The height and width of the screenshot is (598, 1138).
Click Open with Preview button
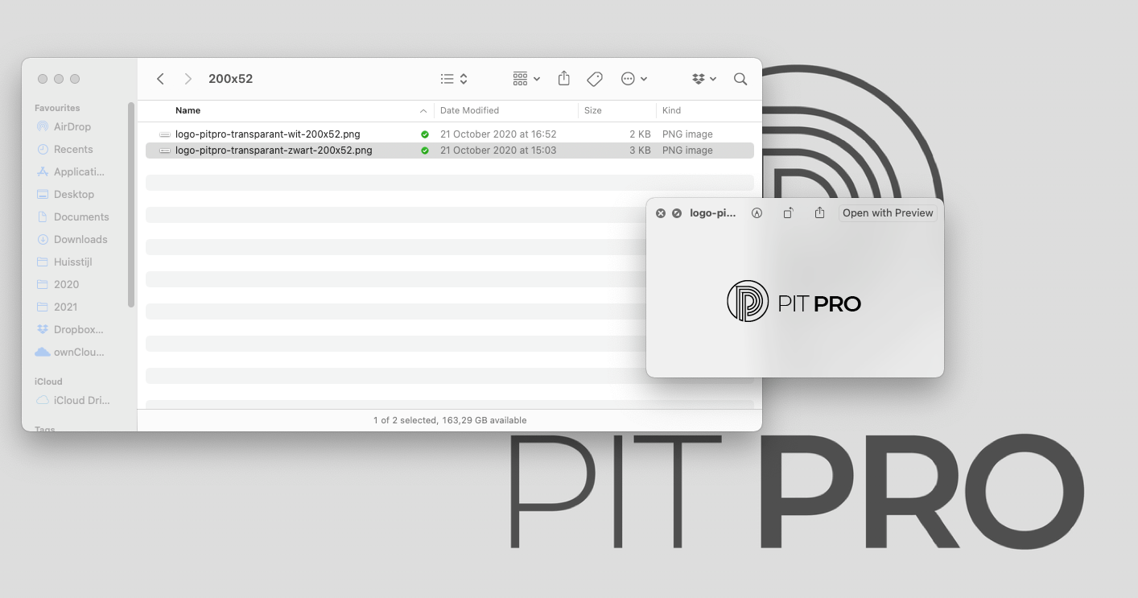[888, 213]
